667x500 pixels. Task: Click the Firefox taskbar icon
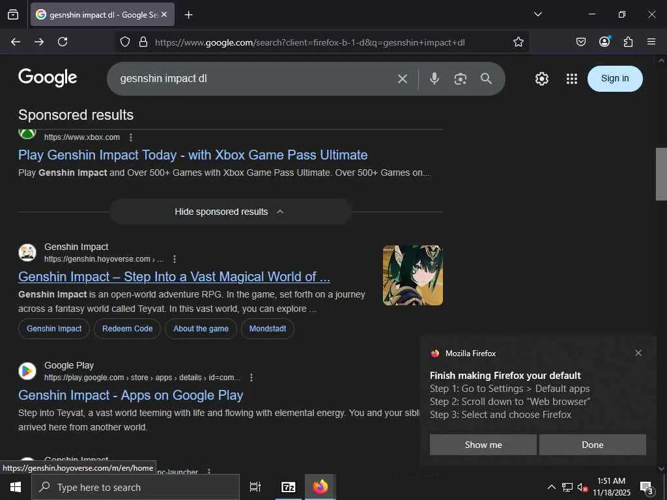pyautogui.click(x=320, y=487)
